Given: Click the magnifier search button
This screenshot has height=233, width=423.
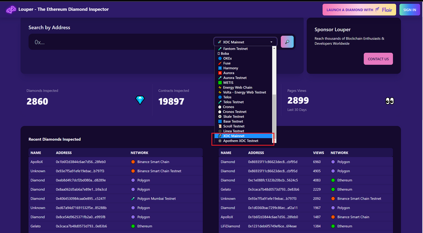Looking at the screenshot, I should coord(287,42).
